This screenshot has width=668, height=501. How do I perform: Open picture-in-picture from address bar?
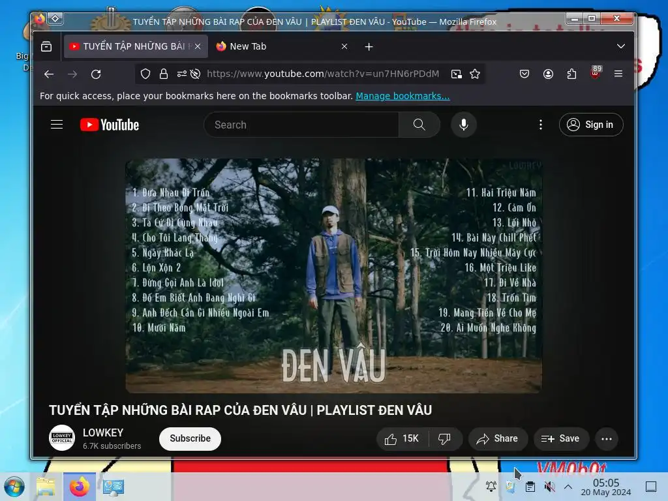[456, 74]
